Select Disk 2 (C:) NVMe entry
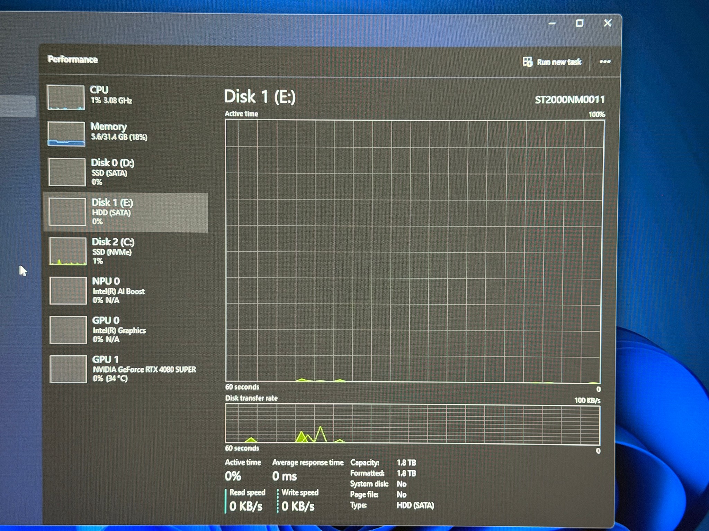This screenshot has height=531, width=709. [x=126, y=251]
